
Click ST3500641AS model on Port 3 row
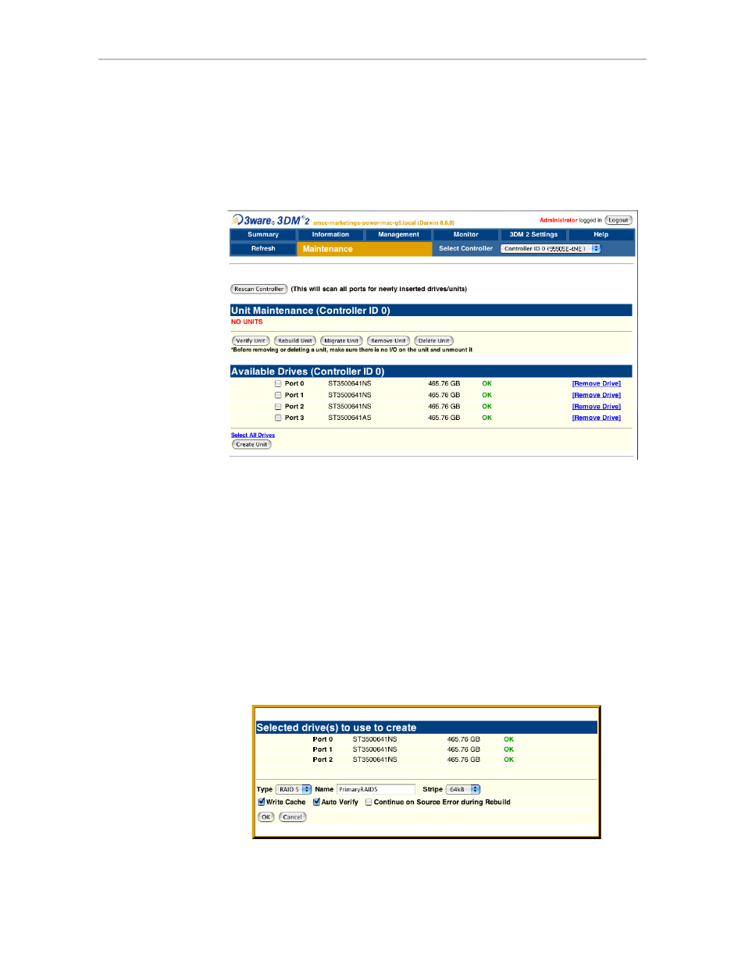pyautogui.click(x=349, y=418)
